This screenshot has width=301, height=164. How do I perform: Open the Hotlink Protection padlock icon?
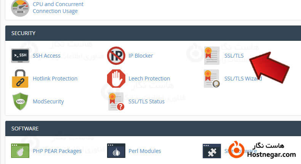pyautogui.click(x=21, y=79)
